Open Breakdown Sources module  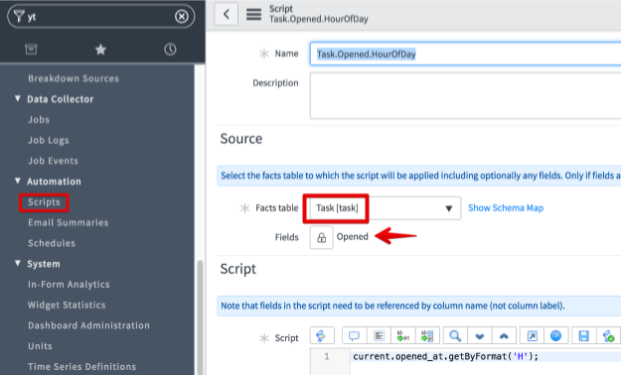tap(74, 78)
